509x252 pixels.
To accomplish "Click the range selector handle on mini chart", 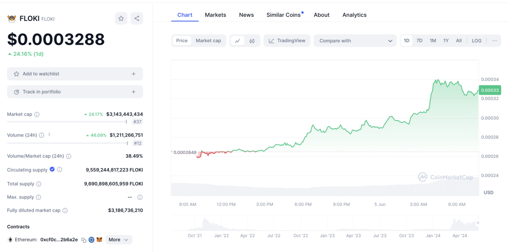I will [x=478, y=223].
